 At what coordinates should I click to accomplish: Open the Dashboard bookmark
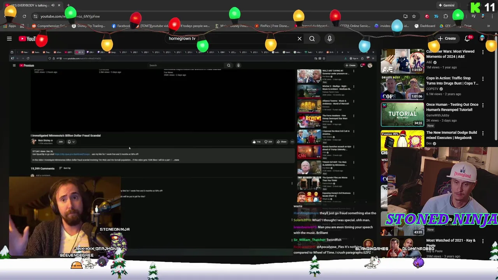click(424, 26)
